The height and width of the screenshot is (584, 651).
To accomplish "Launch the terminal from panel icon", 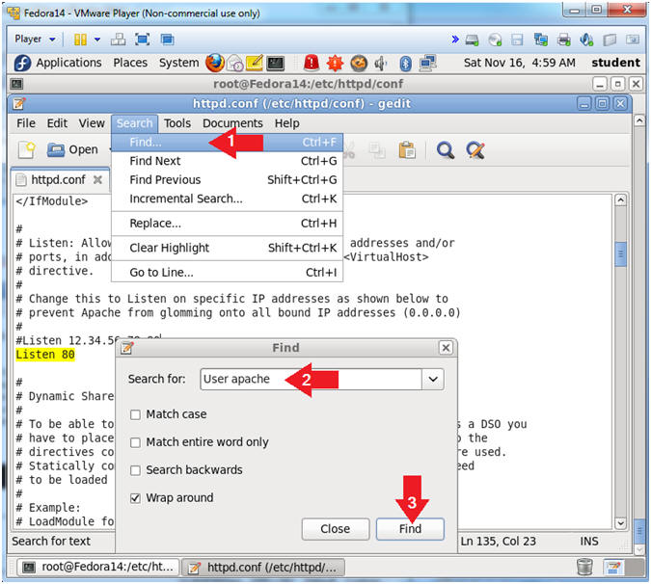I will point(275,63).
